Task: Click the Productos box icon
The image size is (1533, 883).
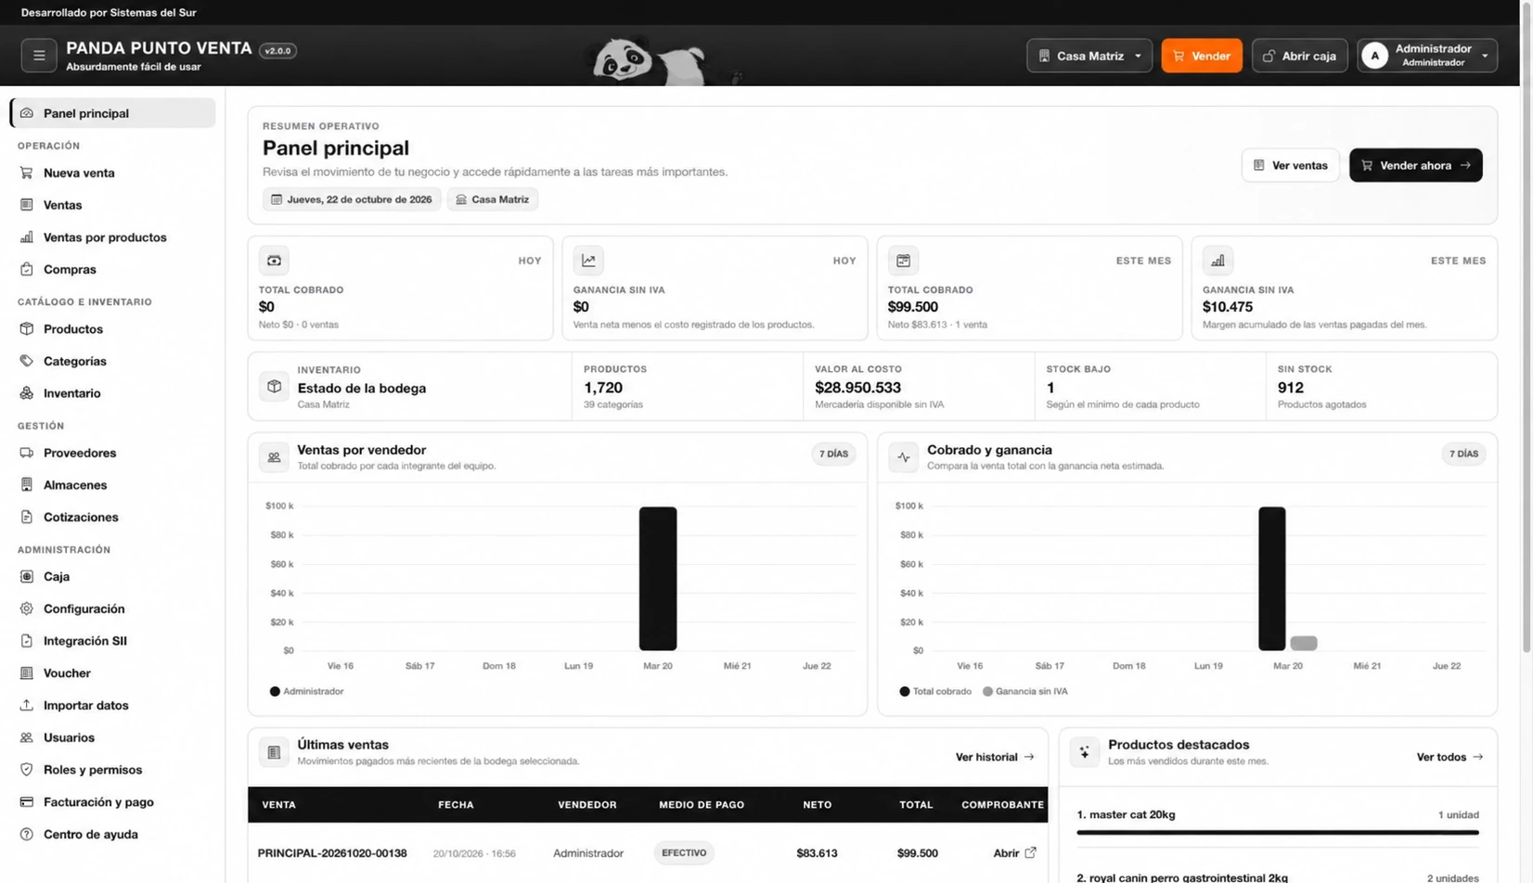Action: pos(27,329)
